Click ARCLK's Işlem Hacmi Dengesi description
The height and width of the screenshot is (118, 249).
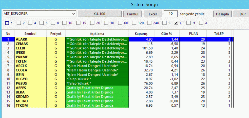tap(97, 66)
